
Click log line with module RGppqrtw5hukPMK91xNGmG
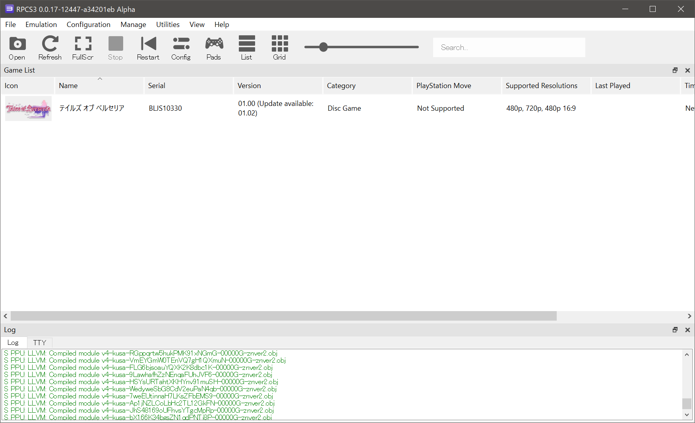(x=141, y=353)
